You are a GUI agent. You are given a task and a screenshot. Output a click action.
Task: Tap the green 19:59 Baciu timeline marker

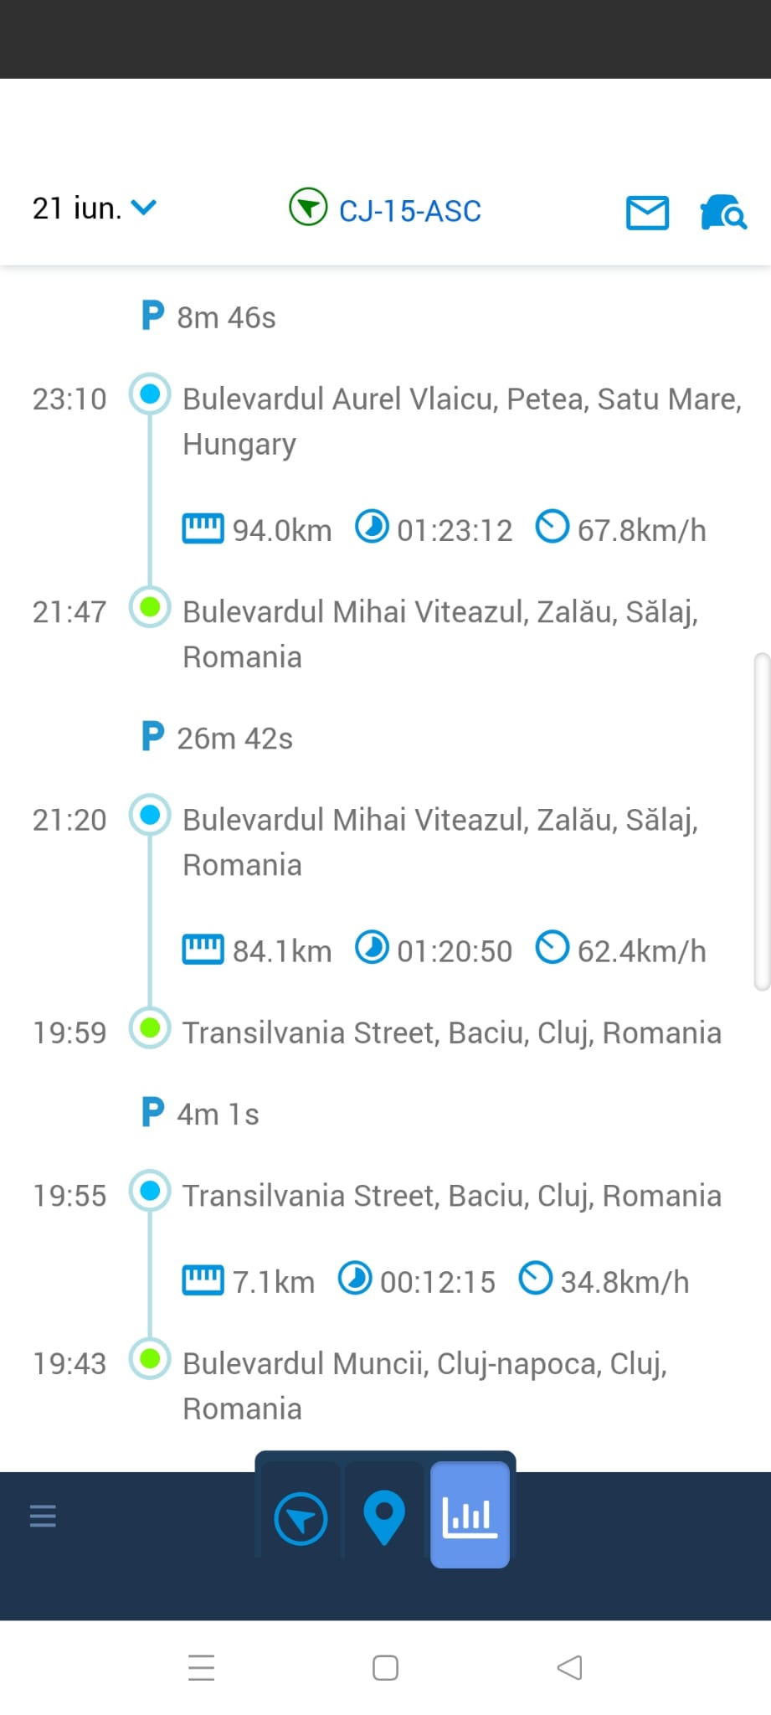point(150,1028)
